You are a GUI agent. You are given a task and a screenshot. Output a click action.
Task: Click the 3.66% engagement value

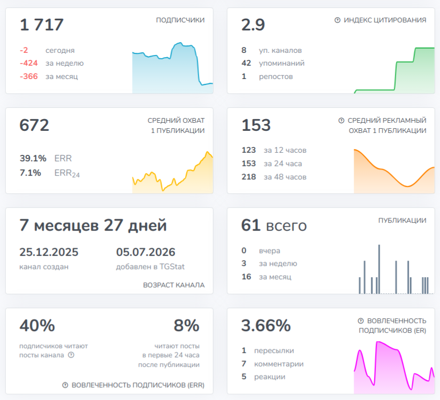tap(266, 326)
